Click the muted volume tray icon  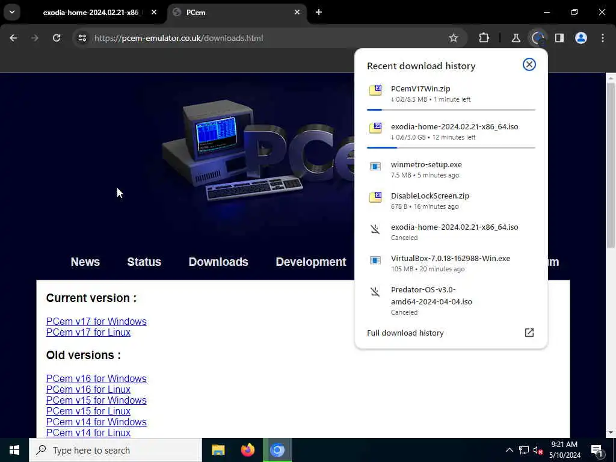tap(538, 451)
